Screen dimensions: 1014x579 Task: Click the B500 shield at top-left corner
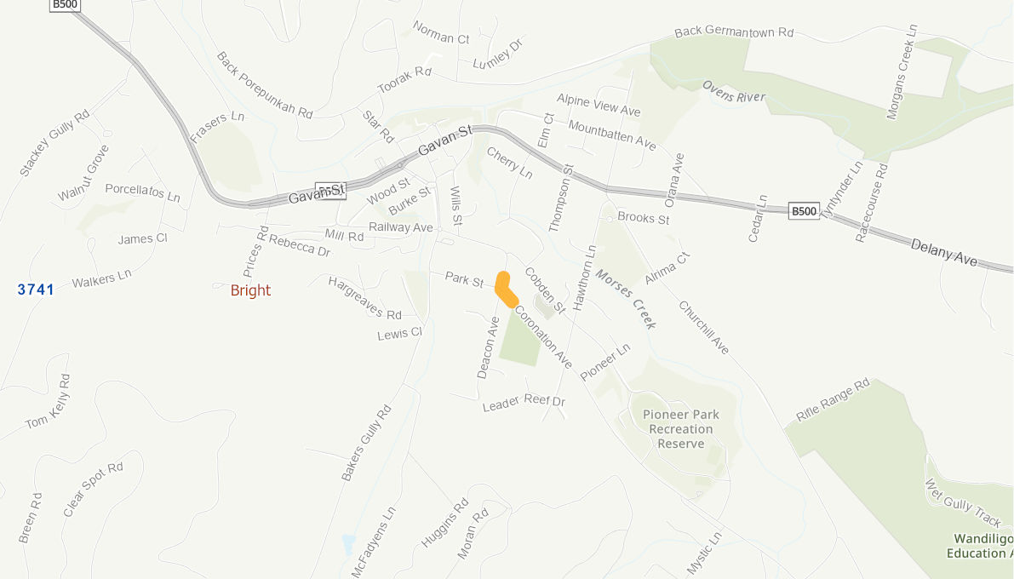point(65,4)
